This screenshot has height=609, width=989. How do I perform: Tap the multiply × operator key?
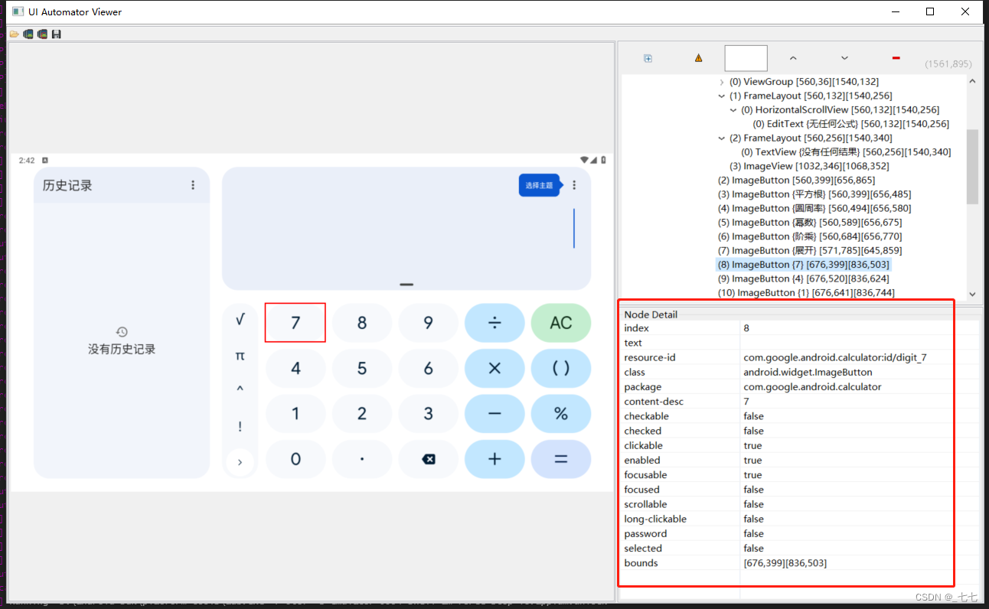point(494,368)
